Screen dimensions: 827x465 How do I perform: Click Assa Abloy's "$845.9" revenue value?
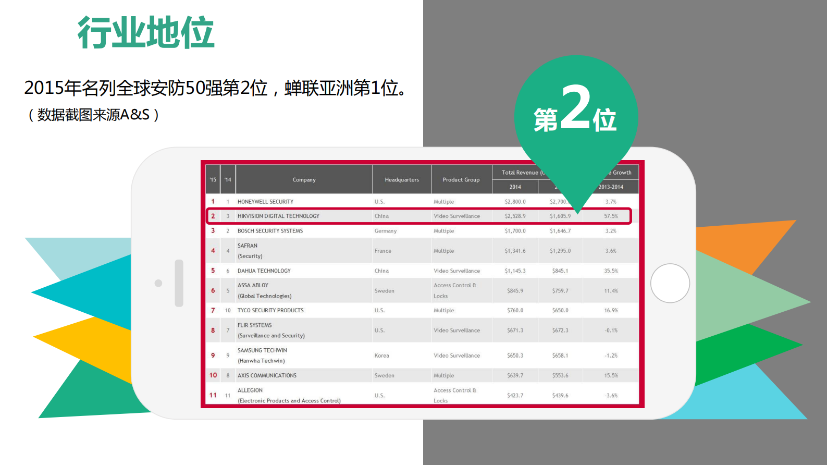(x=515, y=291)
